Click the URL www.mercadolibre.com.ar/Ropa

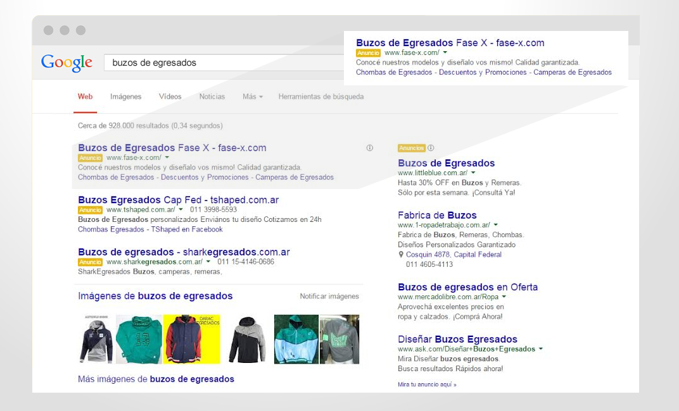point(448,297)
